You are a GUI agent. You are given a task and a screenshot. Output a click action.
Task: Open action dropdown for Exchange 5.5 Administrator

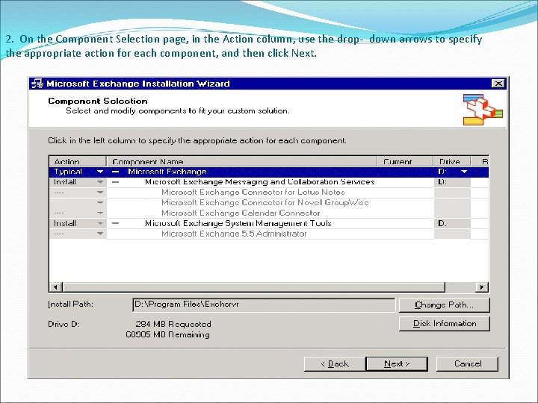100,234
